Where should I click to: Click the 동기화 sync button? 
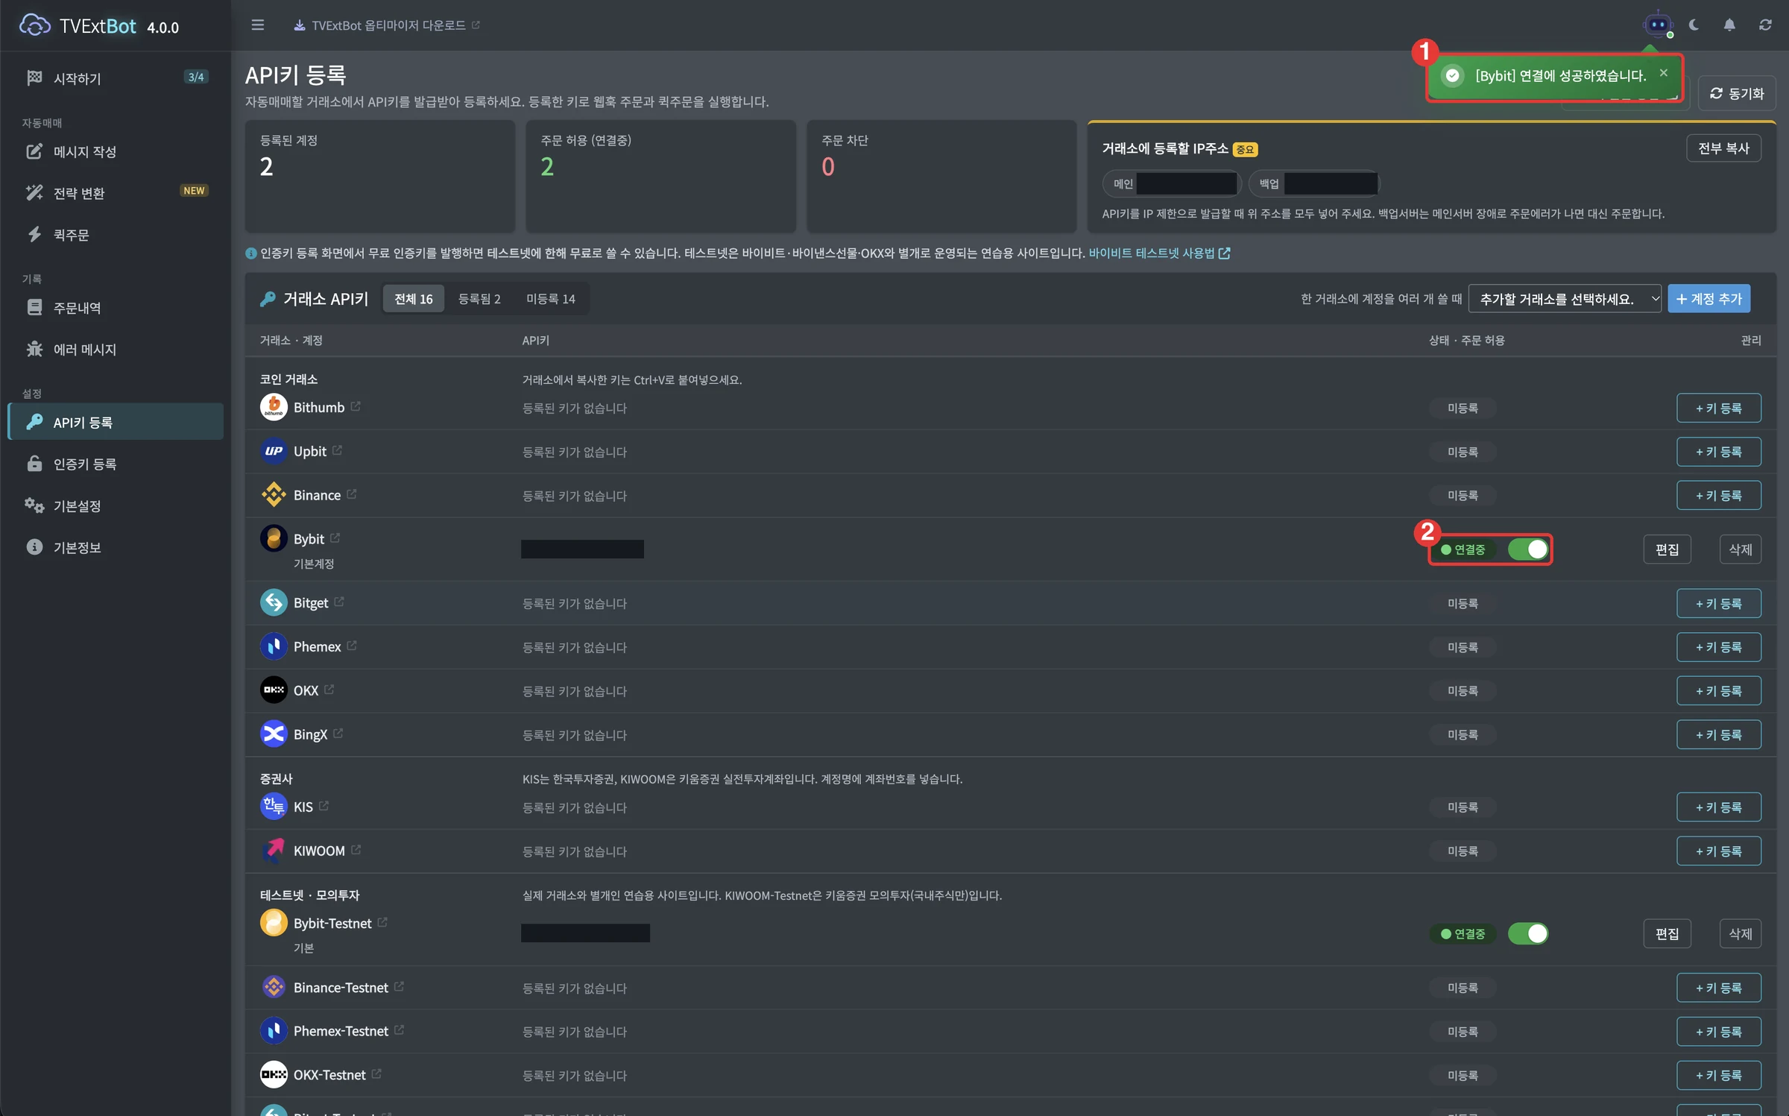coord(1738,93)
